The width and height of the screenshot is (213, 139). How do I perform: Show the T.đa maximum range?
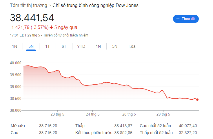click(132, 46)
